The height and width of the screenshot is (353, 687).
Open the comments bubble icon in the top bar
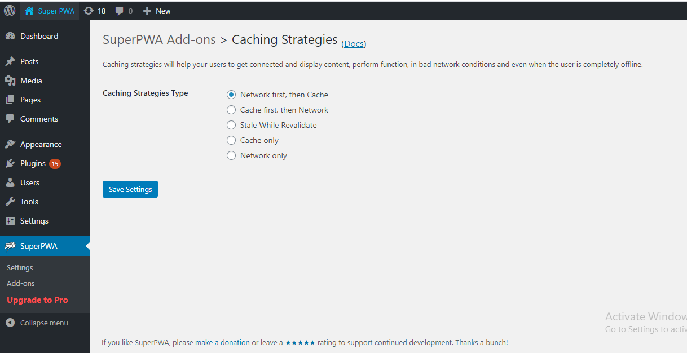click(120, 11)
